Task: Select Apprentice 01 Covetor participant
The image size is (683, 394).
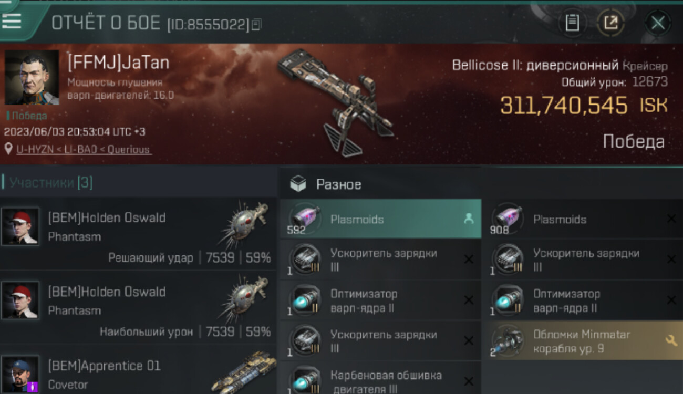Action: click(138, 370)
